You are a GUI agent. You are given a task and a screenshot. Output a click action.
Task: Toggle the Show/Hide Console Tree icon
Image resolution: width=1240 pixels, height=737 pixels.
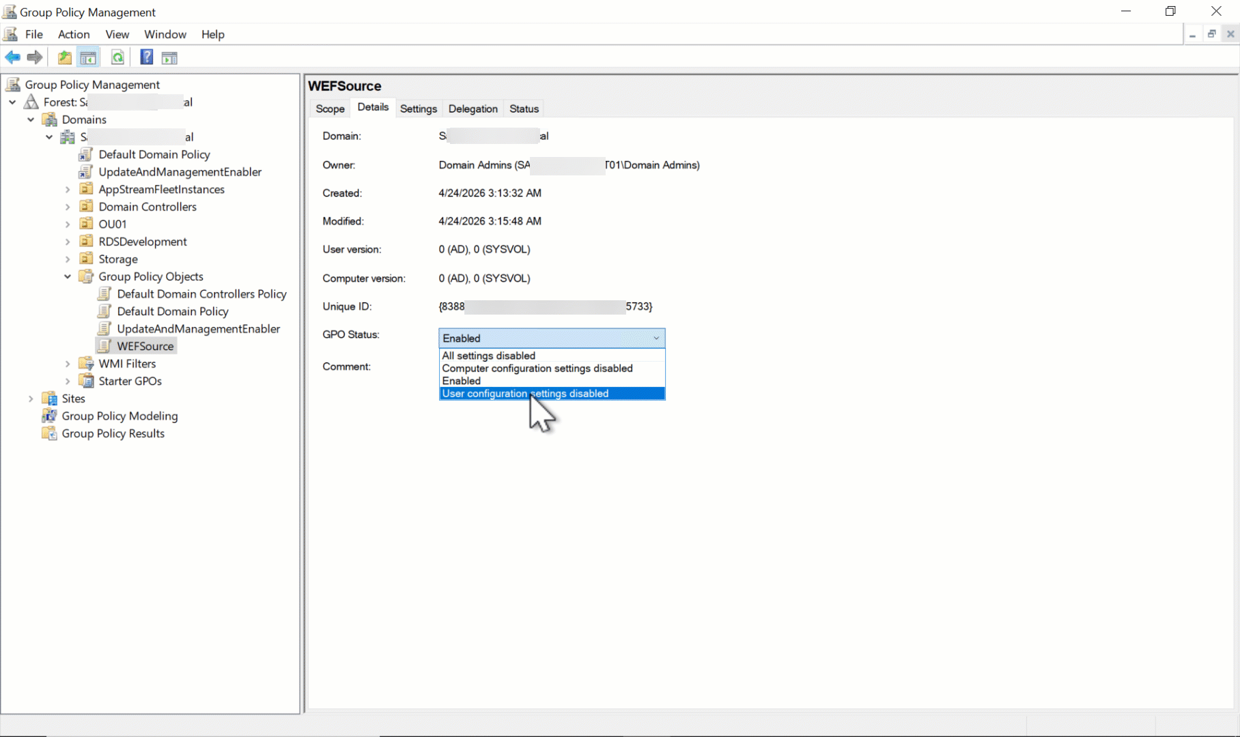88,57
